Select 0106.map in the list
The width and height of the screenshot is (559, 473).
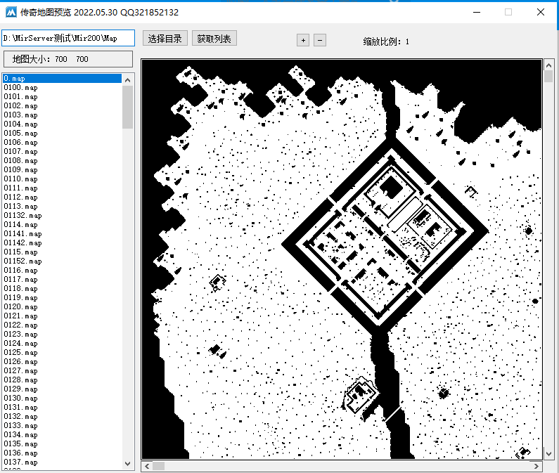pos(62,143)
